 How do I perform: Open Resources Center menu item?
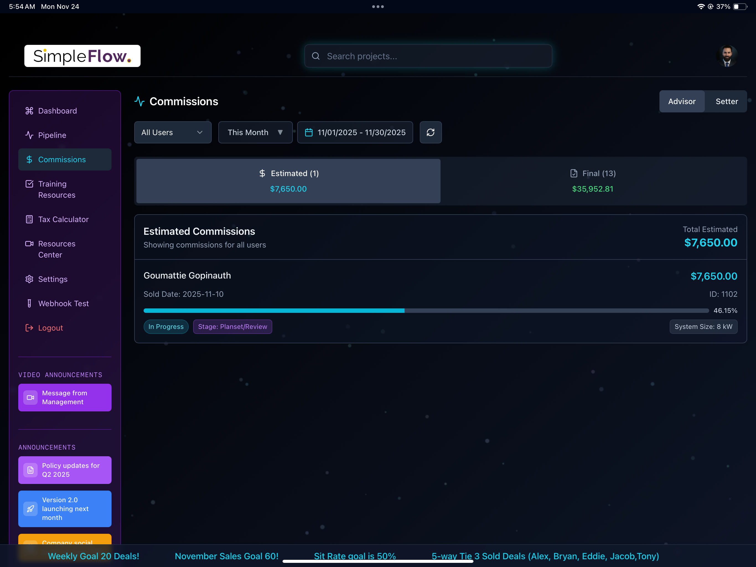pos(65,249)
